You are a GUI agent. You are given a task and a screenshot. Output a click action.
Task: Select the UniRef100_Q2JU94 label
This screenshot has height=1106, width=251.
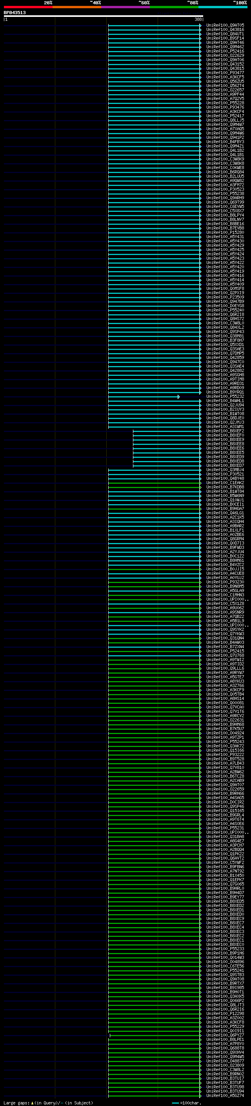225,405
